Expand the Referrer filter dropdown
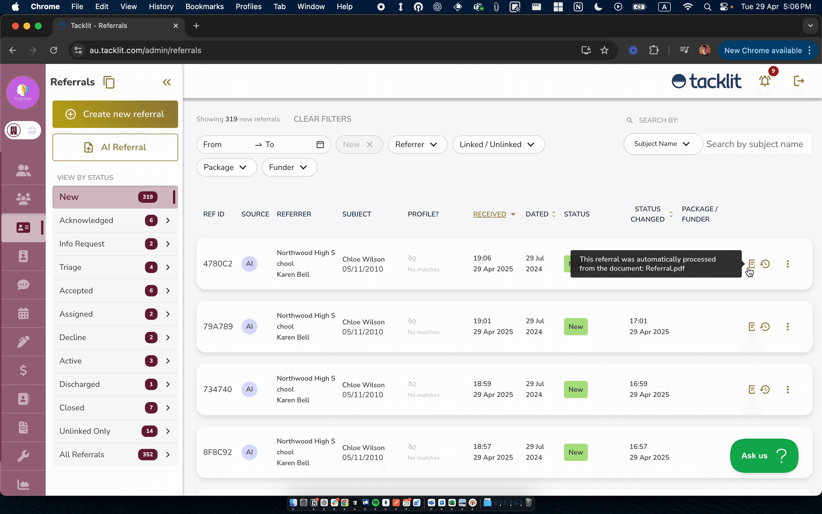822x514 pixels. click(x=417, y=144)
